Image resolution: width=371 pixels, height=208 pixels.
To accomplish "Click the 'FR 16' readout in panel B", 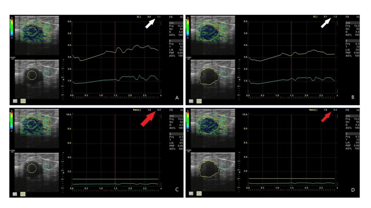I will (352, 17).
